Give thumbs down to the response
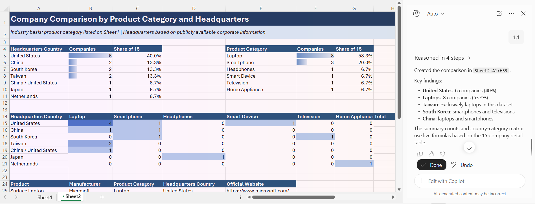535x204 pixels. [442, 154]
